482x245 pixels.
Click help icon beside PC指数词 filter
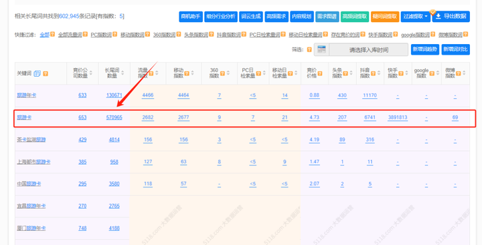pos(114,34)
